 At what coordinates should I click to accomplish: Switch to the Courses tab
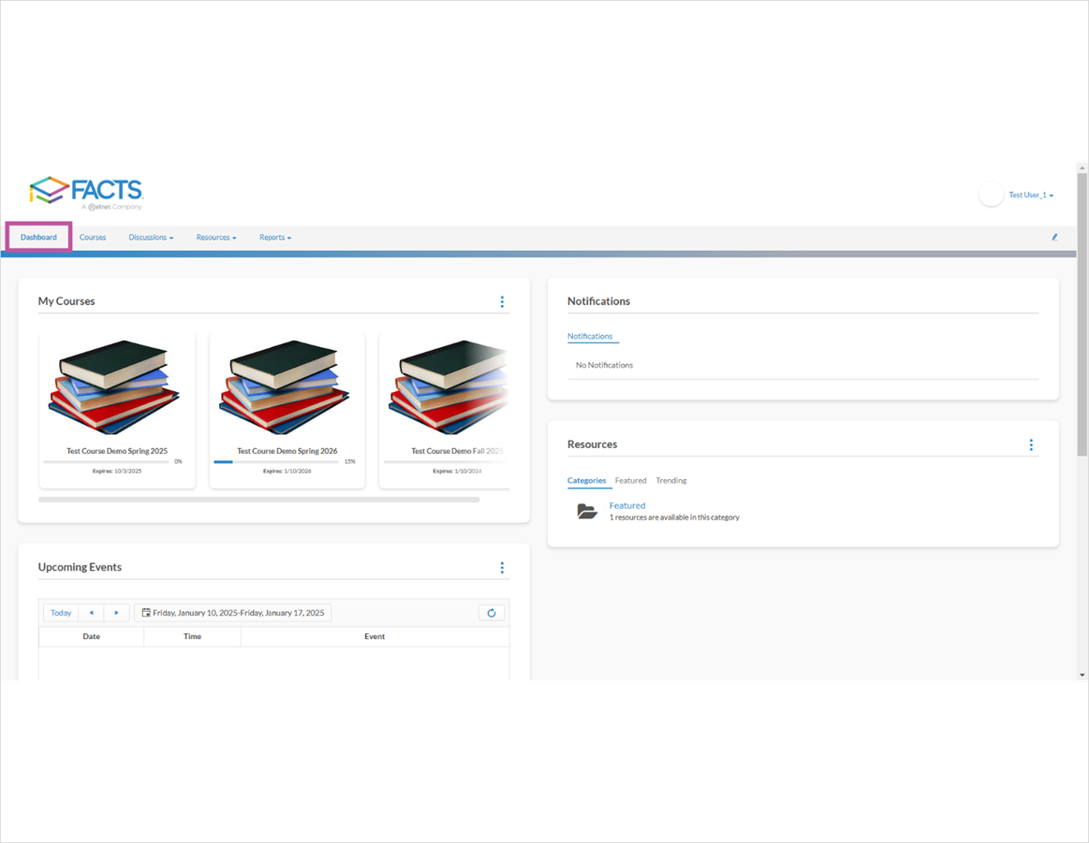click(x=92, y=237)
